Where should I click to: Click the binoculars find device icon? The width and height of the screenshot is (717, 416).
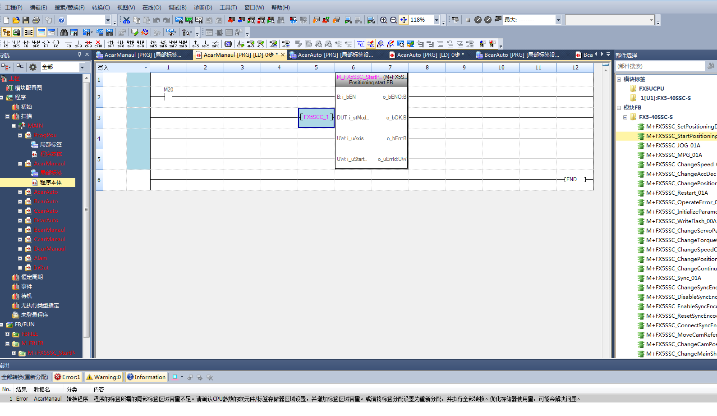point(64,32)
